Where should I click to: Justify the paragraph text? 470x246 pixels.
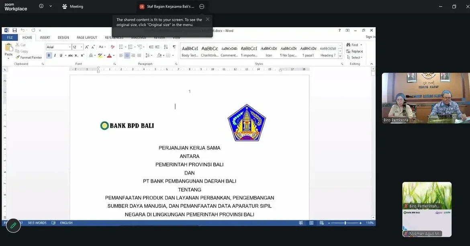(x=139, y=55)
